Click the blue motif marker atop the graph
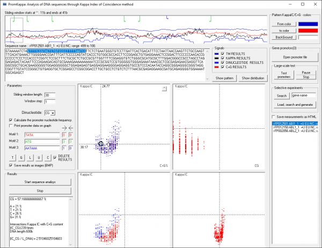 click(167, 18)
